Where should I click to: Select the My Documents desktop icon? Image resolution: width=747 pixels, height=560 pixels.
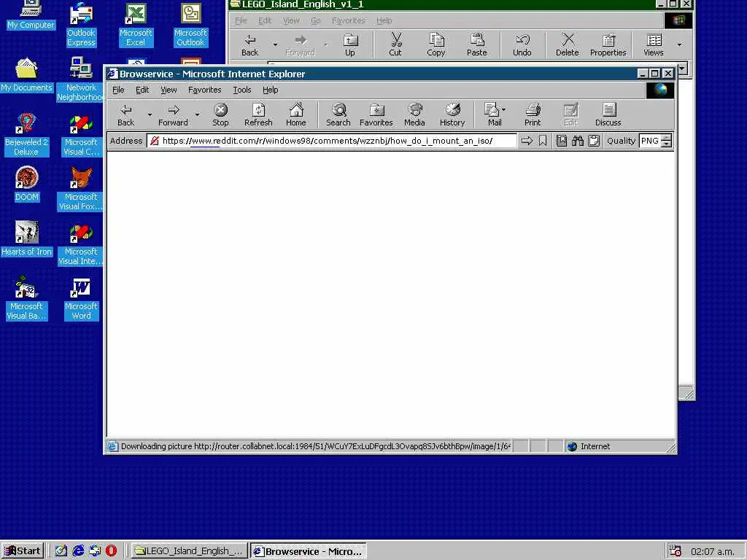[26, 75]
